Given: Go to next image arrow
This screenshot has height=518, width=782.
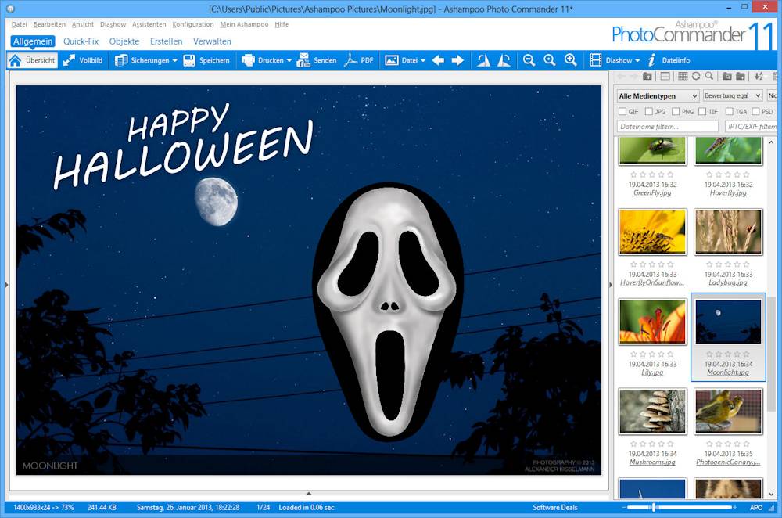Looking at the screenshot, I should [x=458, y=60].
